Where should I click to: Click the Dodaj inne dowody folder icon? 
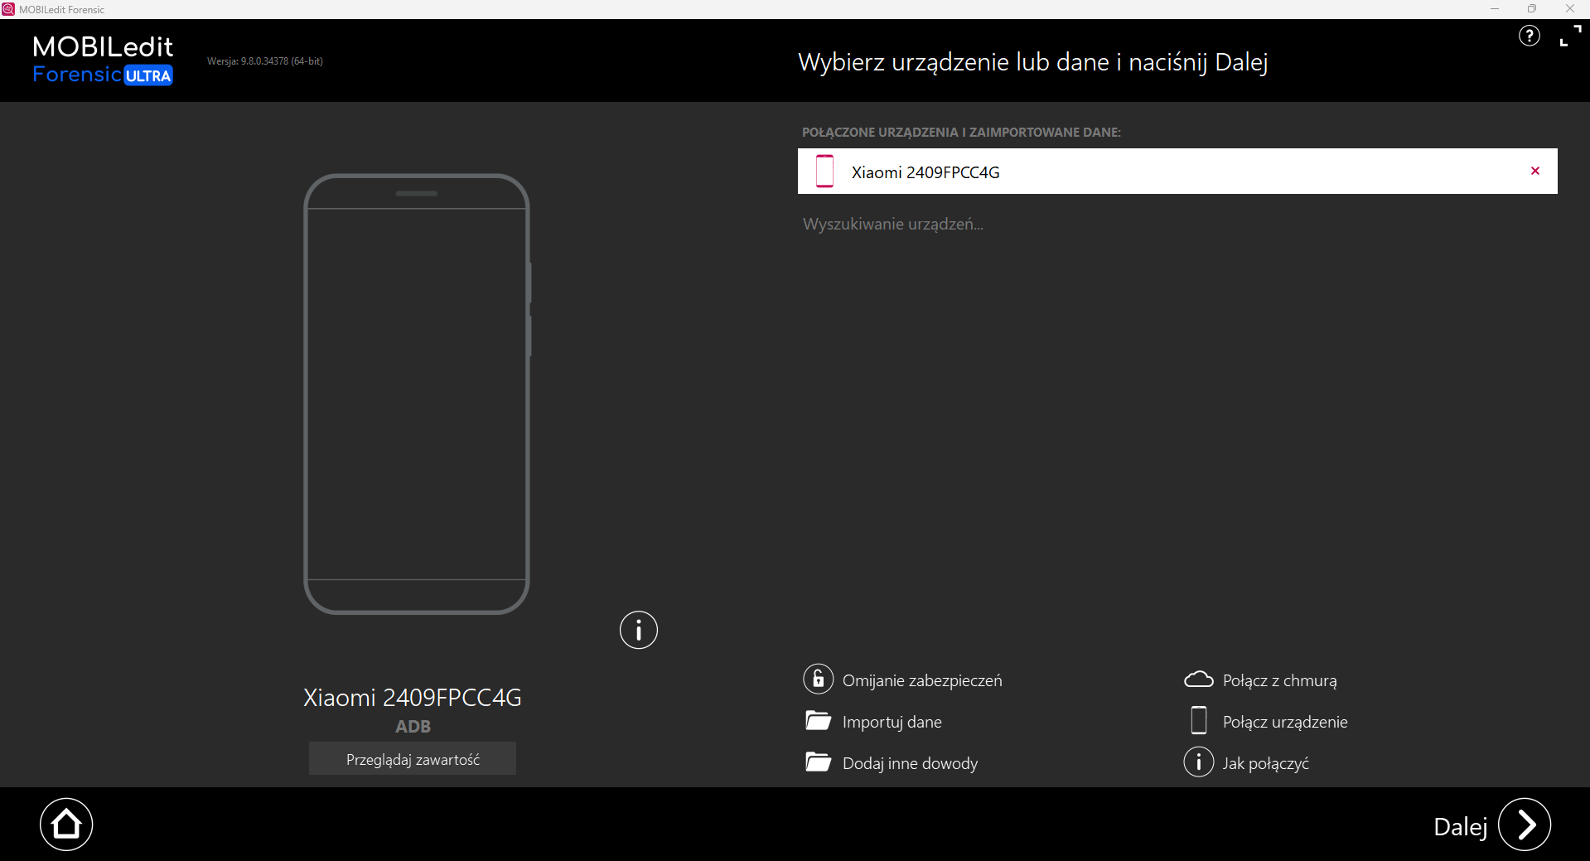(818, 762)
